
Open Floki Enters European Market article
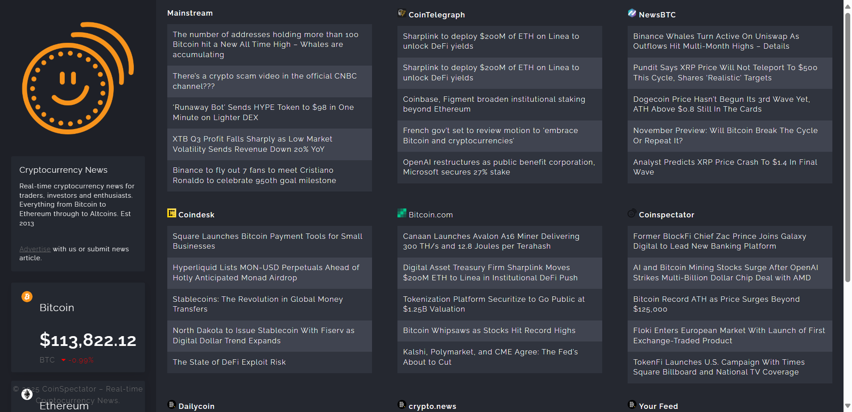pos(729,336)
